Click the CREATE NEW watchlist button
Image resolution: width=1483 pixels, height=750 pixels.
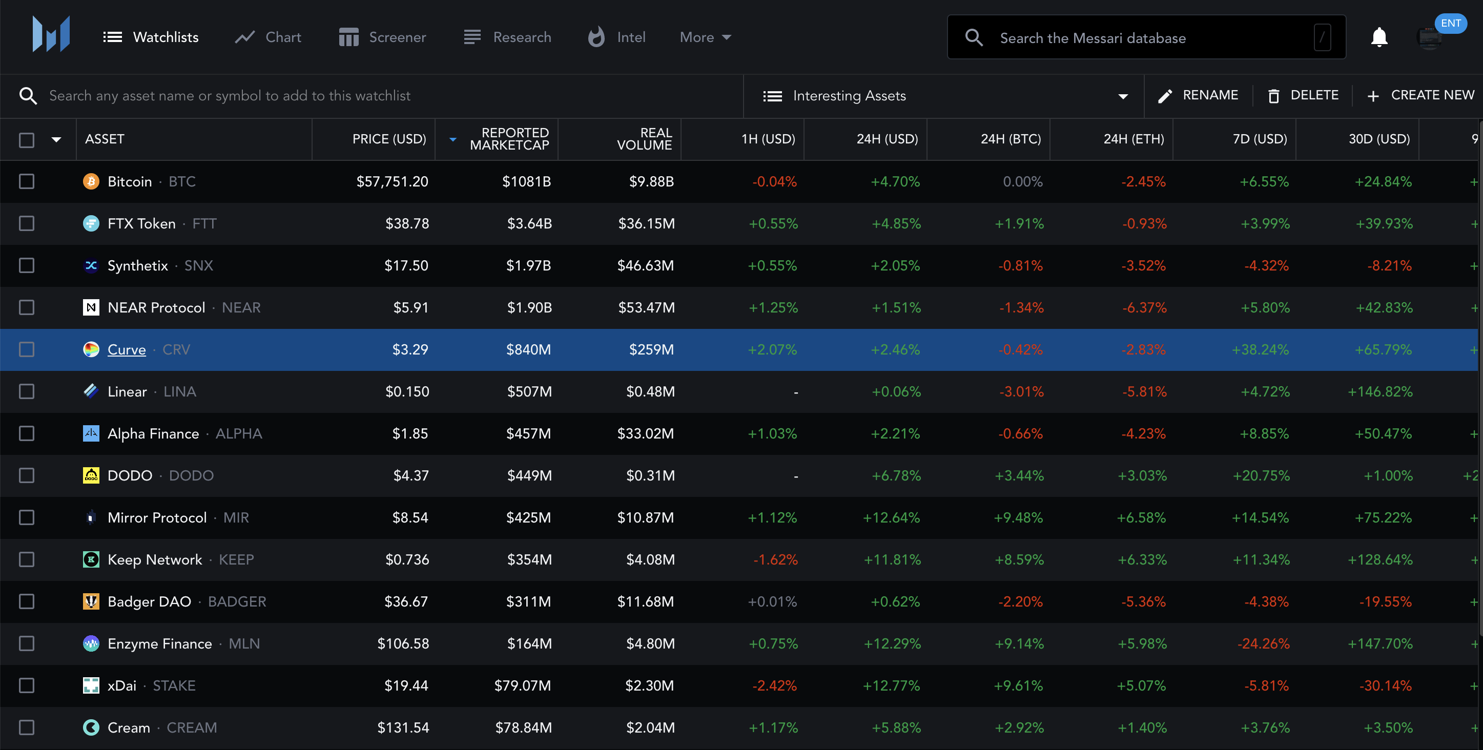click(x=1420, y=96)
